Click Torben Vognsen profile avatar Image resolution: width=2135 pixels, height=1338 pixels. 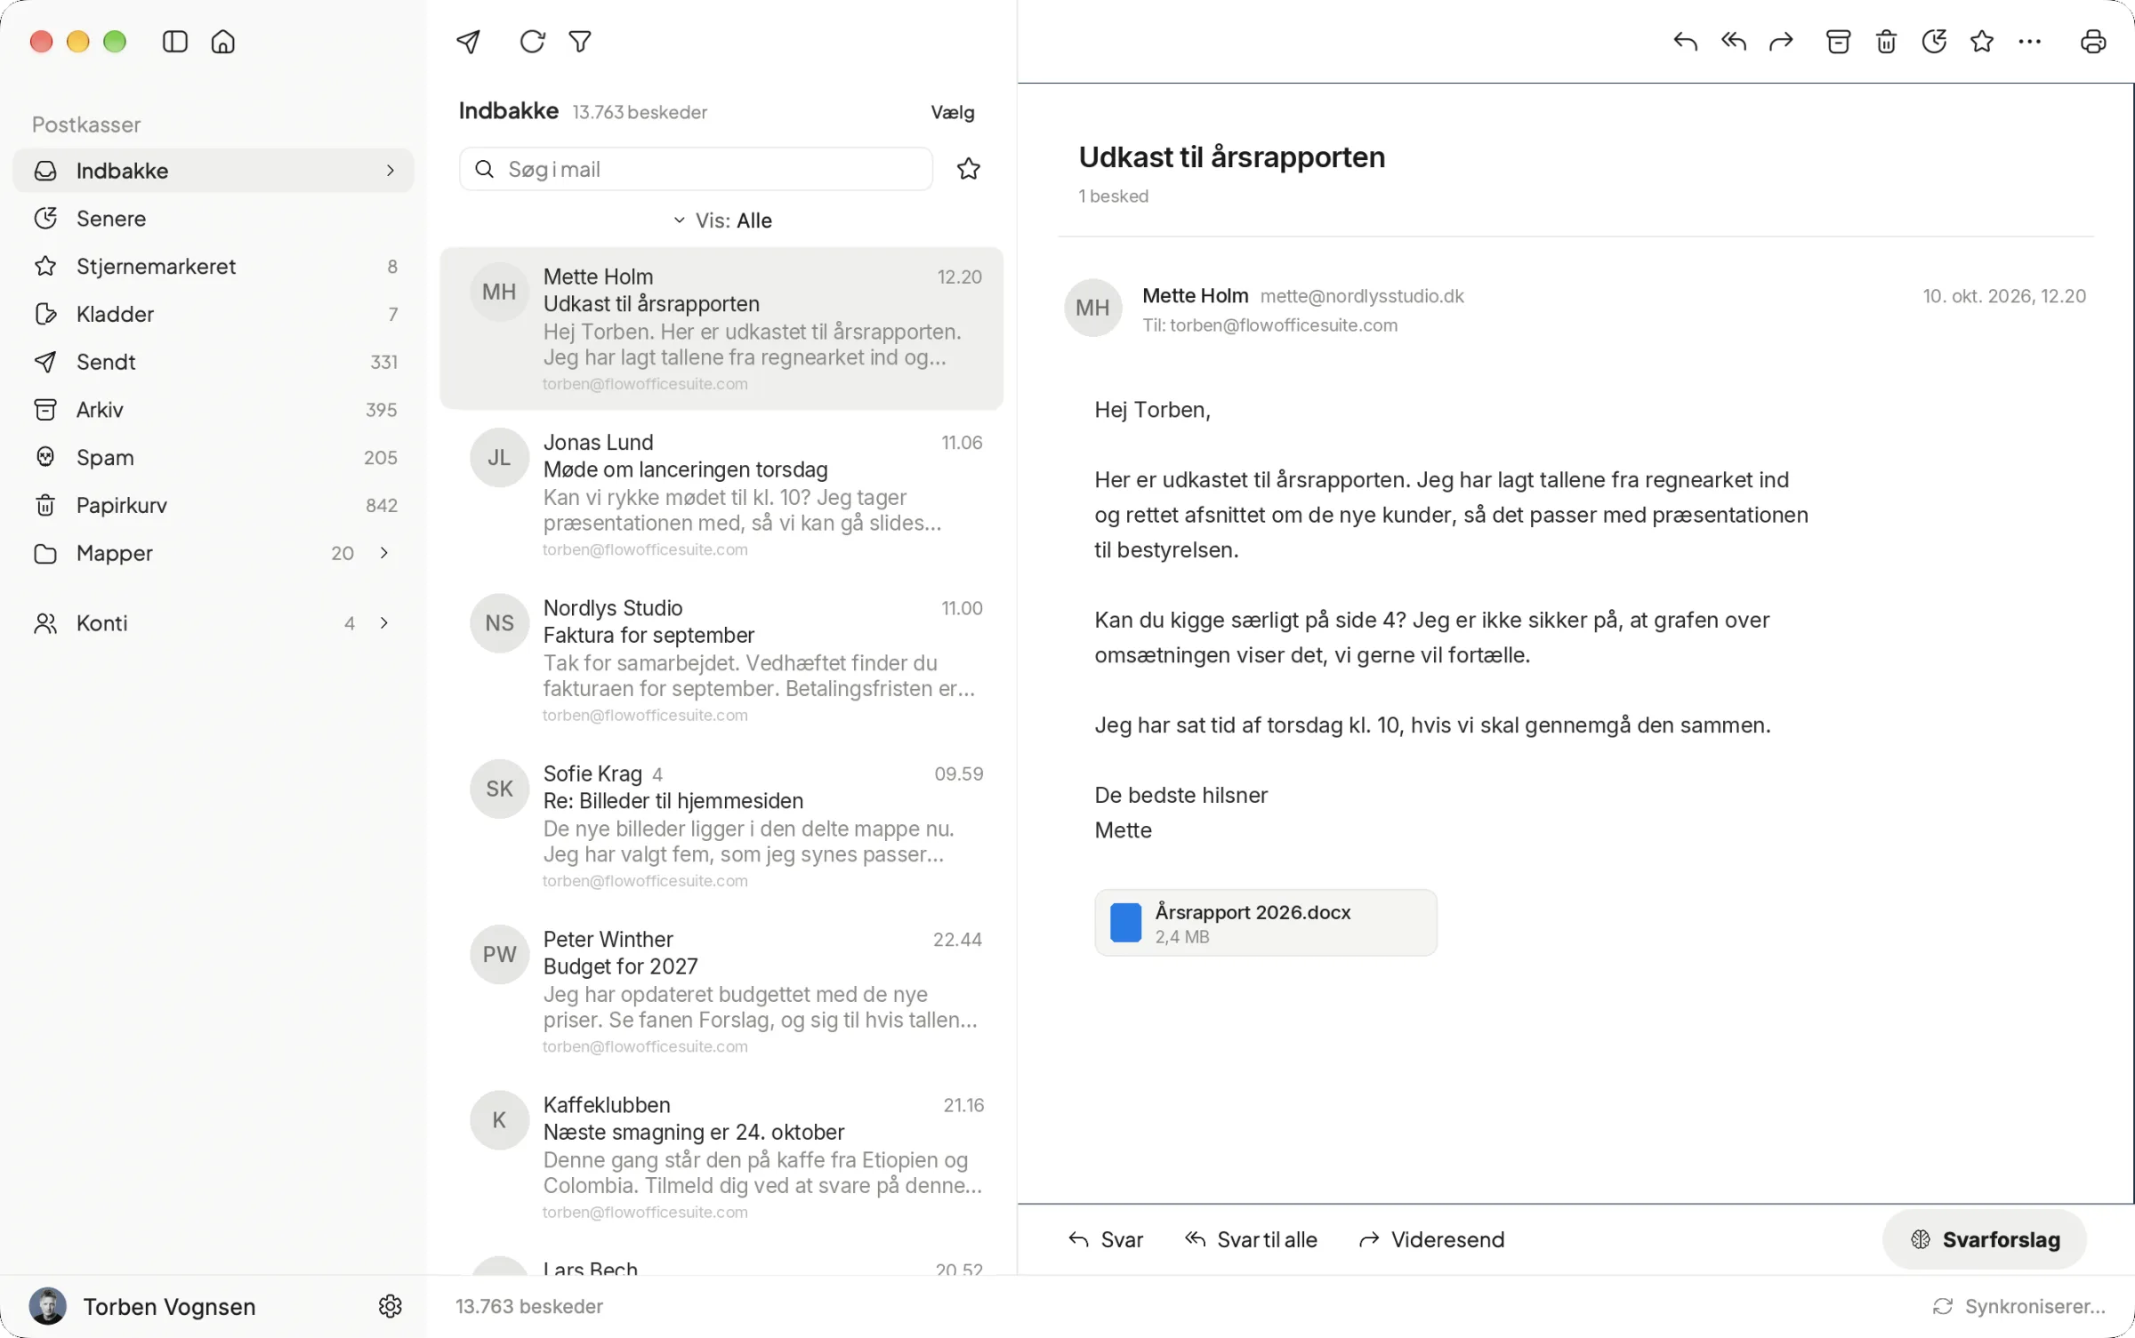click(x=48, y=1306)
